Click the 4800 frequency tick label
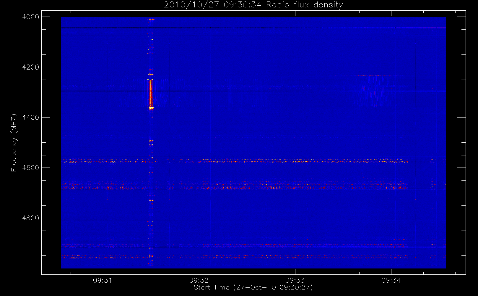 (31, 218)
